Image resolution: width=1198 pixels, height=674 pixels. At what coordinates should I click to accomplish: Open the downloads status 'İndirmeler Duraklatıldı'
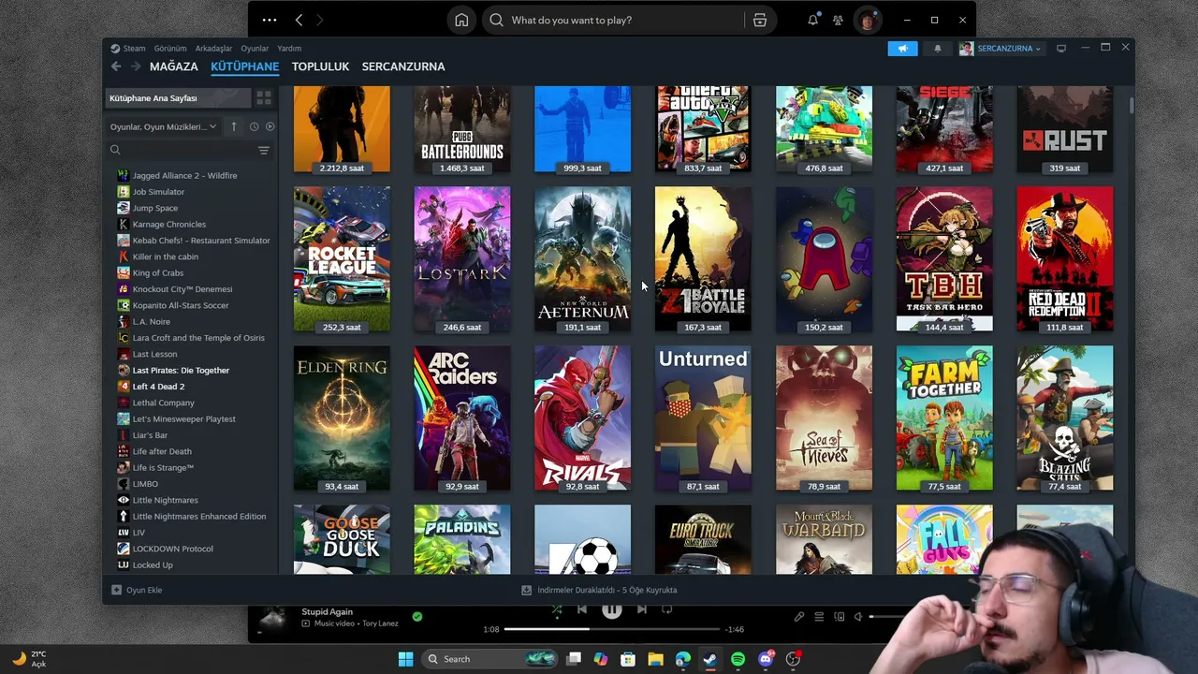click(599, 590)
